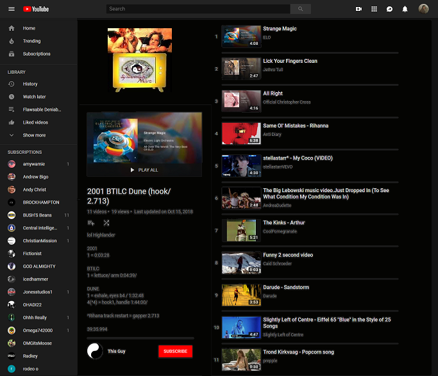Click The Big Lebowski music video title
The image size is (438, 376).
(326, 193)
